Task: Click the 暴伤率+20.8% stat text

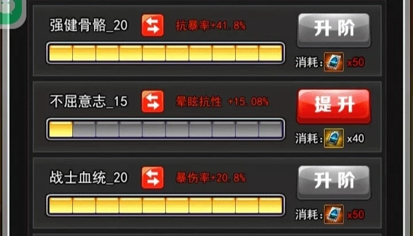Action: tap(211, 178)
